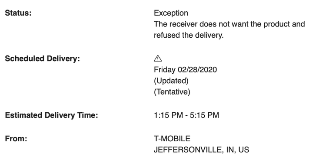The height and width of the screenshot is (166, 326).
Task: Select the date Friday 02/28/2020
Action: pos(185,70)
